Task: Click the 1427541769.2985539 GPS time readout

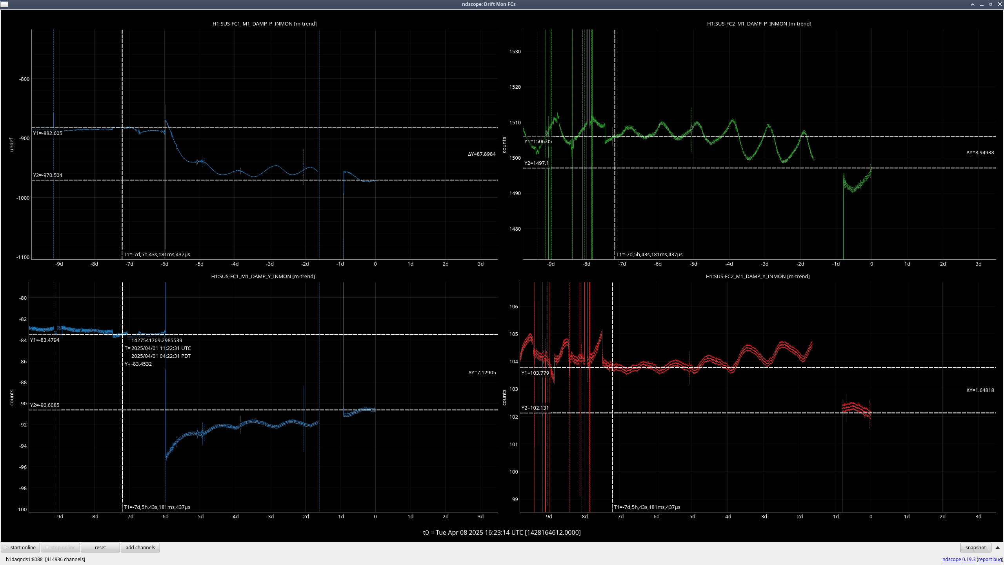Action: pos(157,341)
